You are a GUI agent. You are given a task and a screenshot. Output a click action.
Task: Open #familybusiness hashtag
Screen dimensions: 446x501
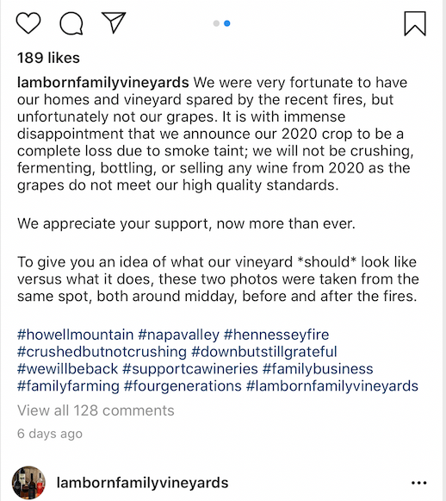[x=318, y=369]
